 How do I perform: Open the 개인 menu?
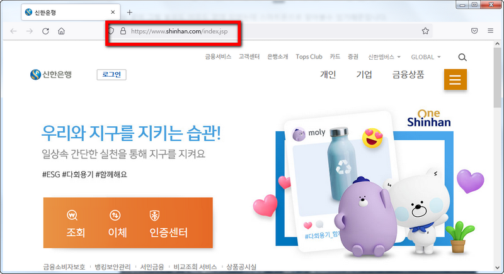pyautogui.click(x=328, y=75)
